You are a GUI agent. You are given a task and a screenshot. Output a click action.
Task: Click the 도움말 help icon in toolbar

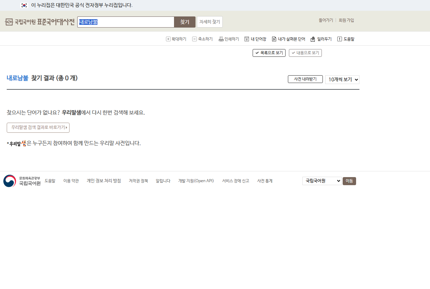point(340,39)
